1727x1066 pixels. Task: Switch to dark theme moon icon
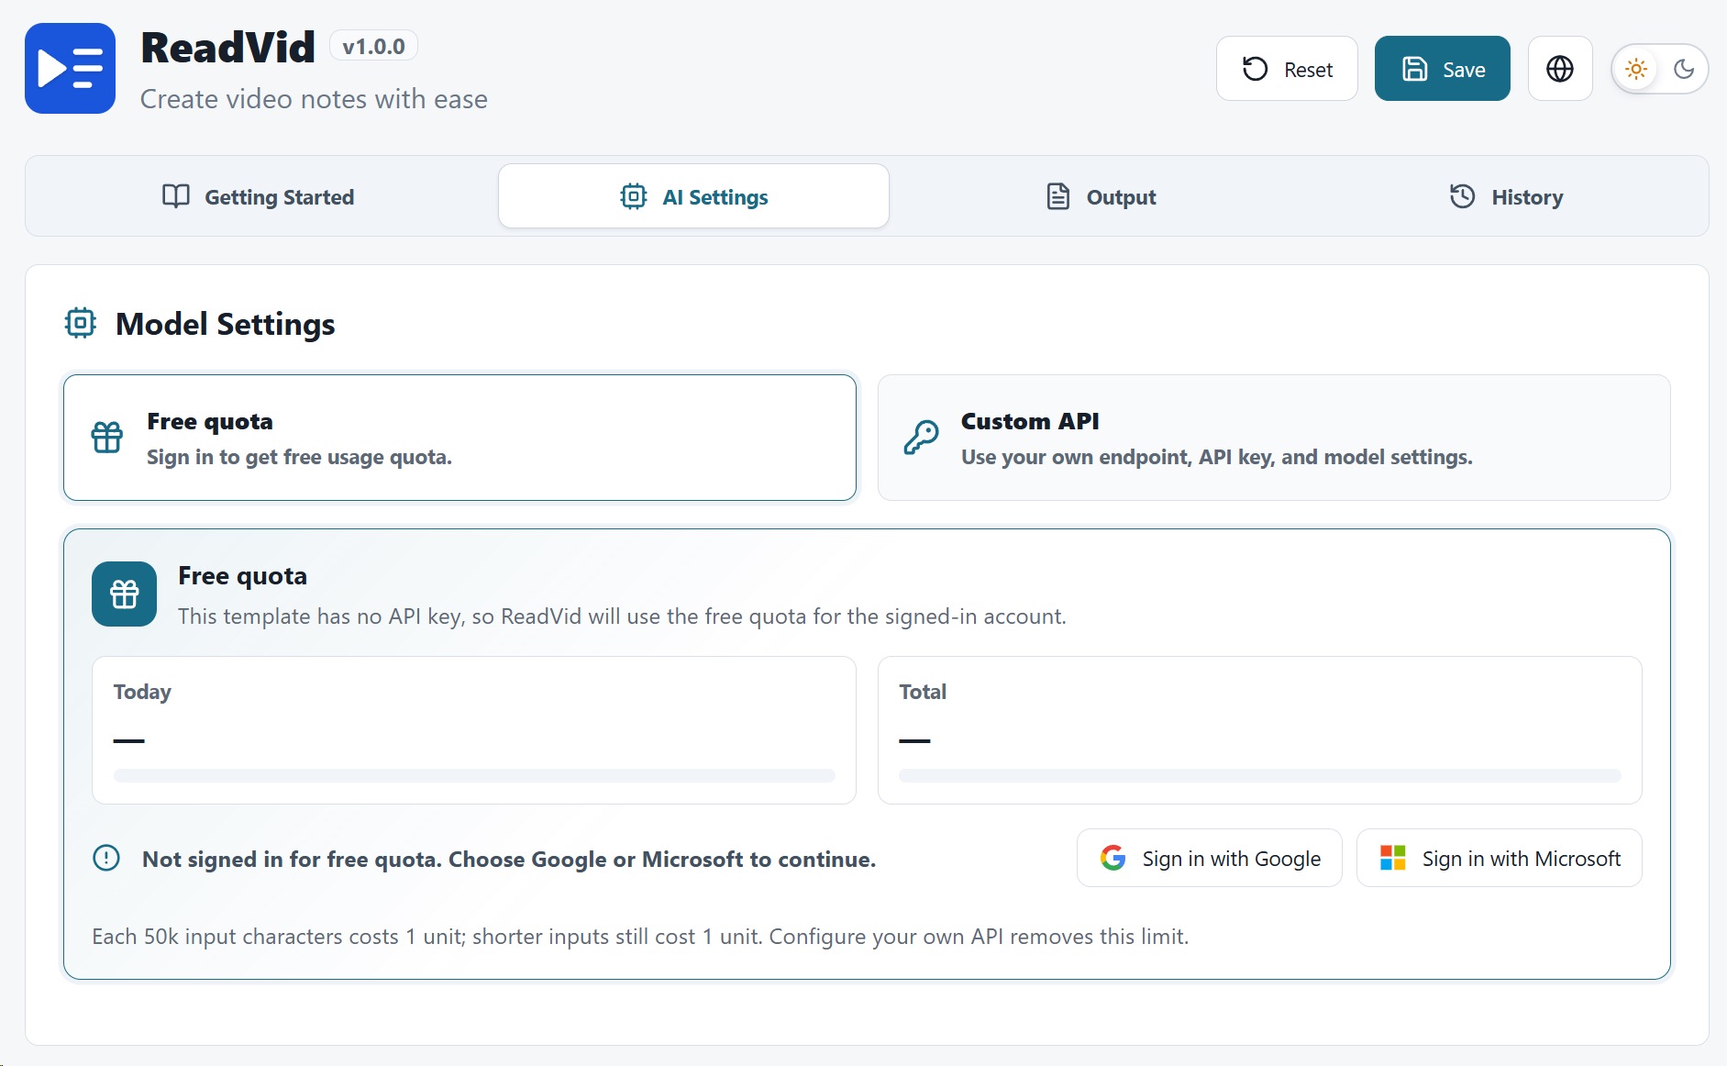pos(1684,69)
